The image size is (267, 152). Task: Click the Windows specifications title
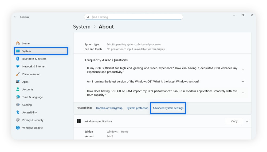coord(99,121)
